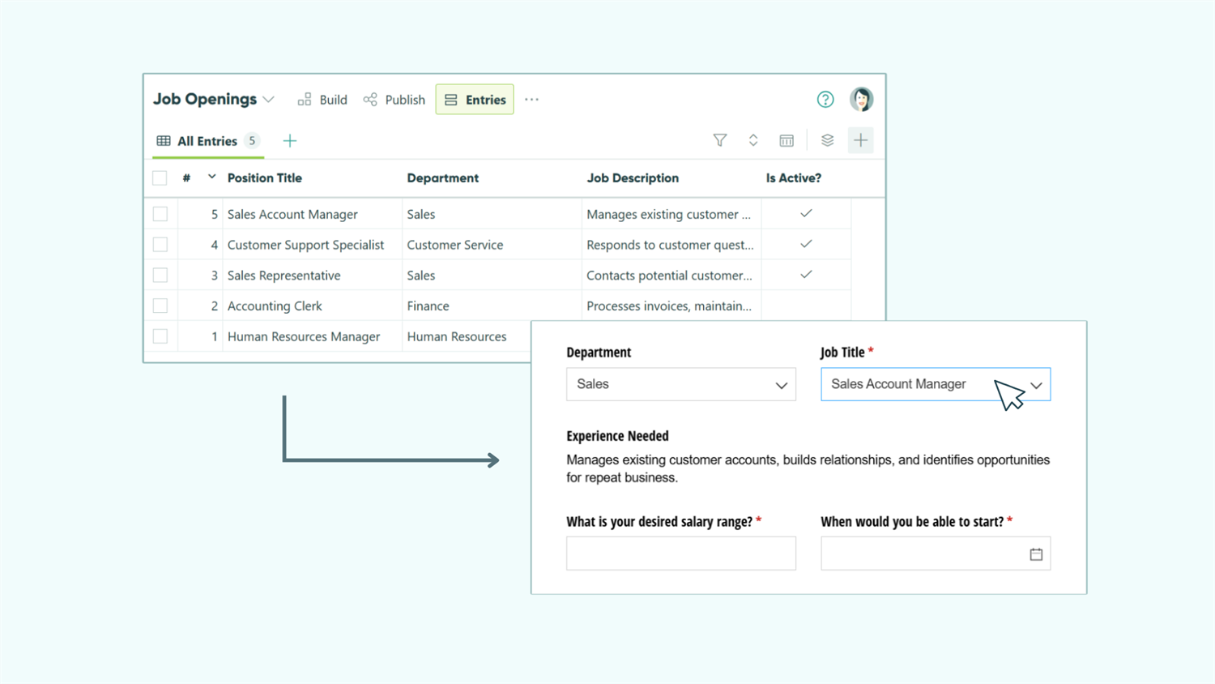Click the user avatar picture
The height and width of the screenshot is (684, 1215).
point(861,98)
